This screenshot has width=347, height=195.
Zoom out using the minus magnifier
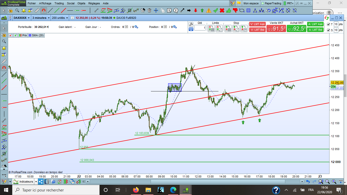pos(327,182)
